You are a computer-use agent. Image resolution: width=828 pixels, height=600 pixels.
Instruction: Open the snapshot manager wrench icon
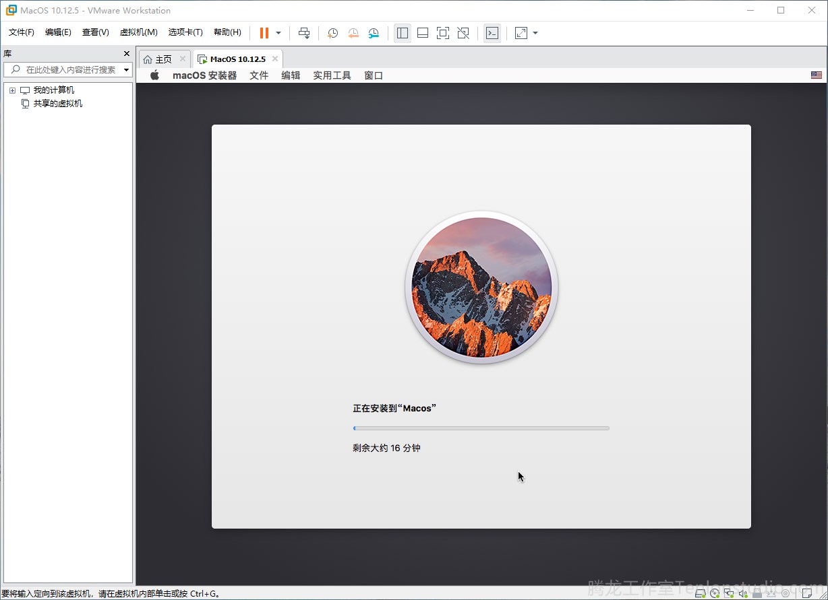tap(374, 33)
